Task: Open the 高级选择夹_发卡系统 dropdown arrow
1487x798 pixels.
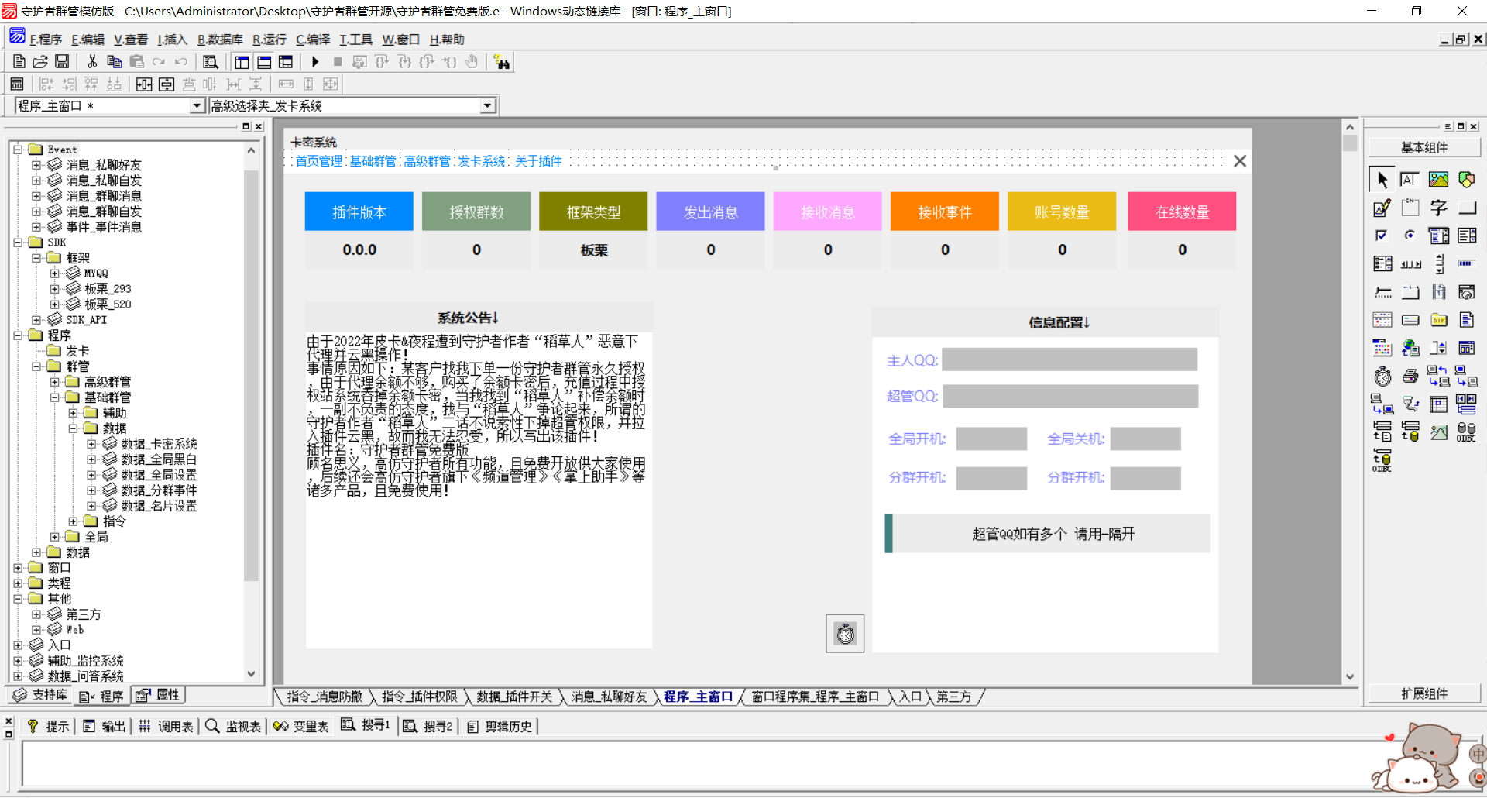Action: [x=487, y=106]
